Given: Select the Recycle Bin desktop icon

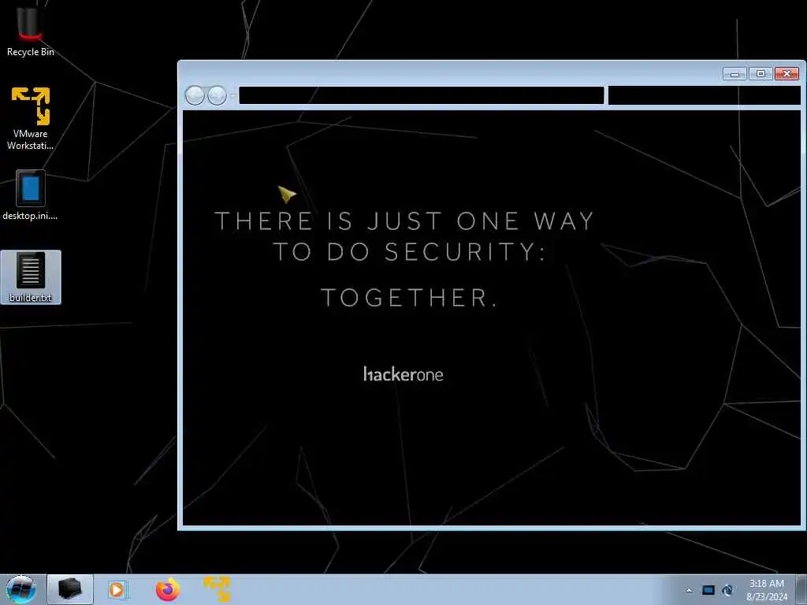Looking at the screenshot, I should [x=31, y=30].
